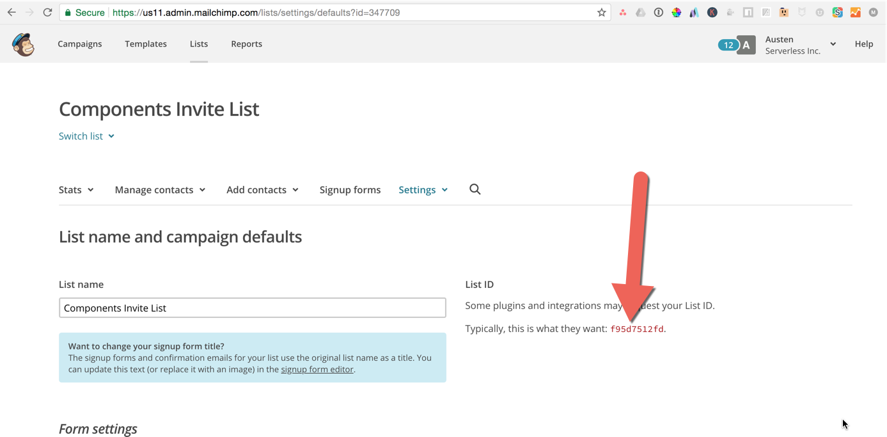
Task: Open the color wheel extension icon
Action: coord(677,12)
